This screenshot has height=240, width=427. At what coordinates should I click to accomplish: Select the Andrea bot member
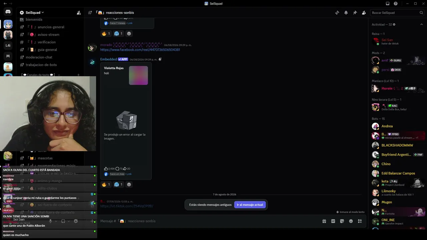pyautogui.click(x=398, y=126)
